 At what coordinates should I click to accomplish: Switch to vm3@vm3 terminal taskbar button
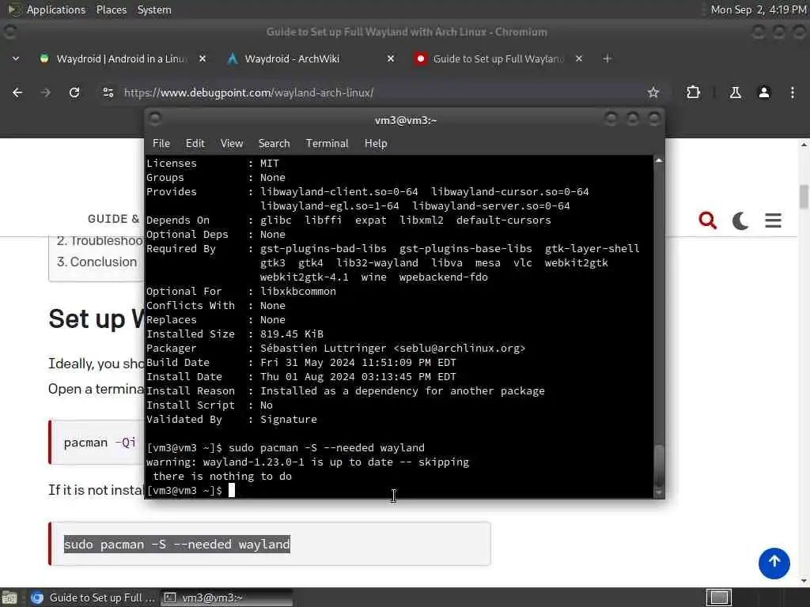(226, 598)
